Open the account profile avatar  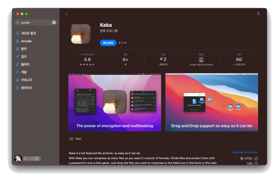point(18,159)
